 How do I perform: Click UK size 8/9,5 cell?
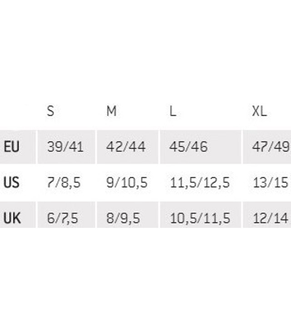[x=128, y=215]
